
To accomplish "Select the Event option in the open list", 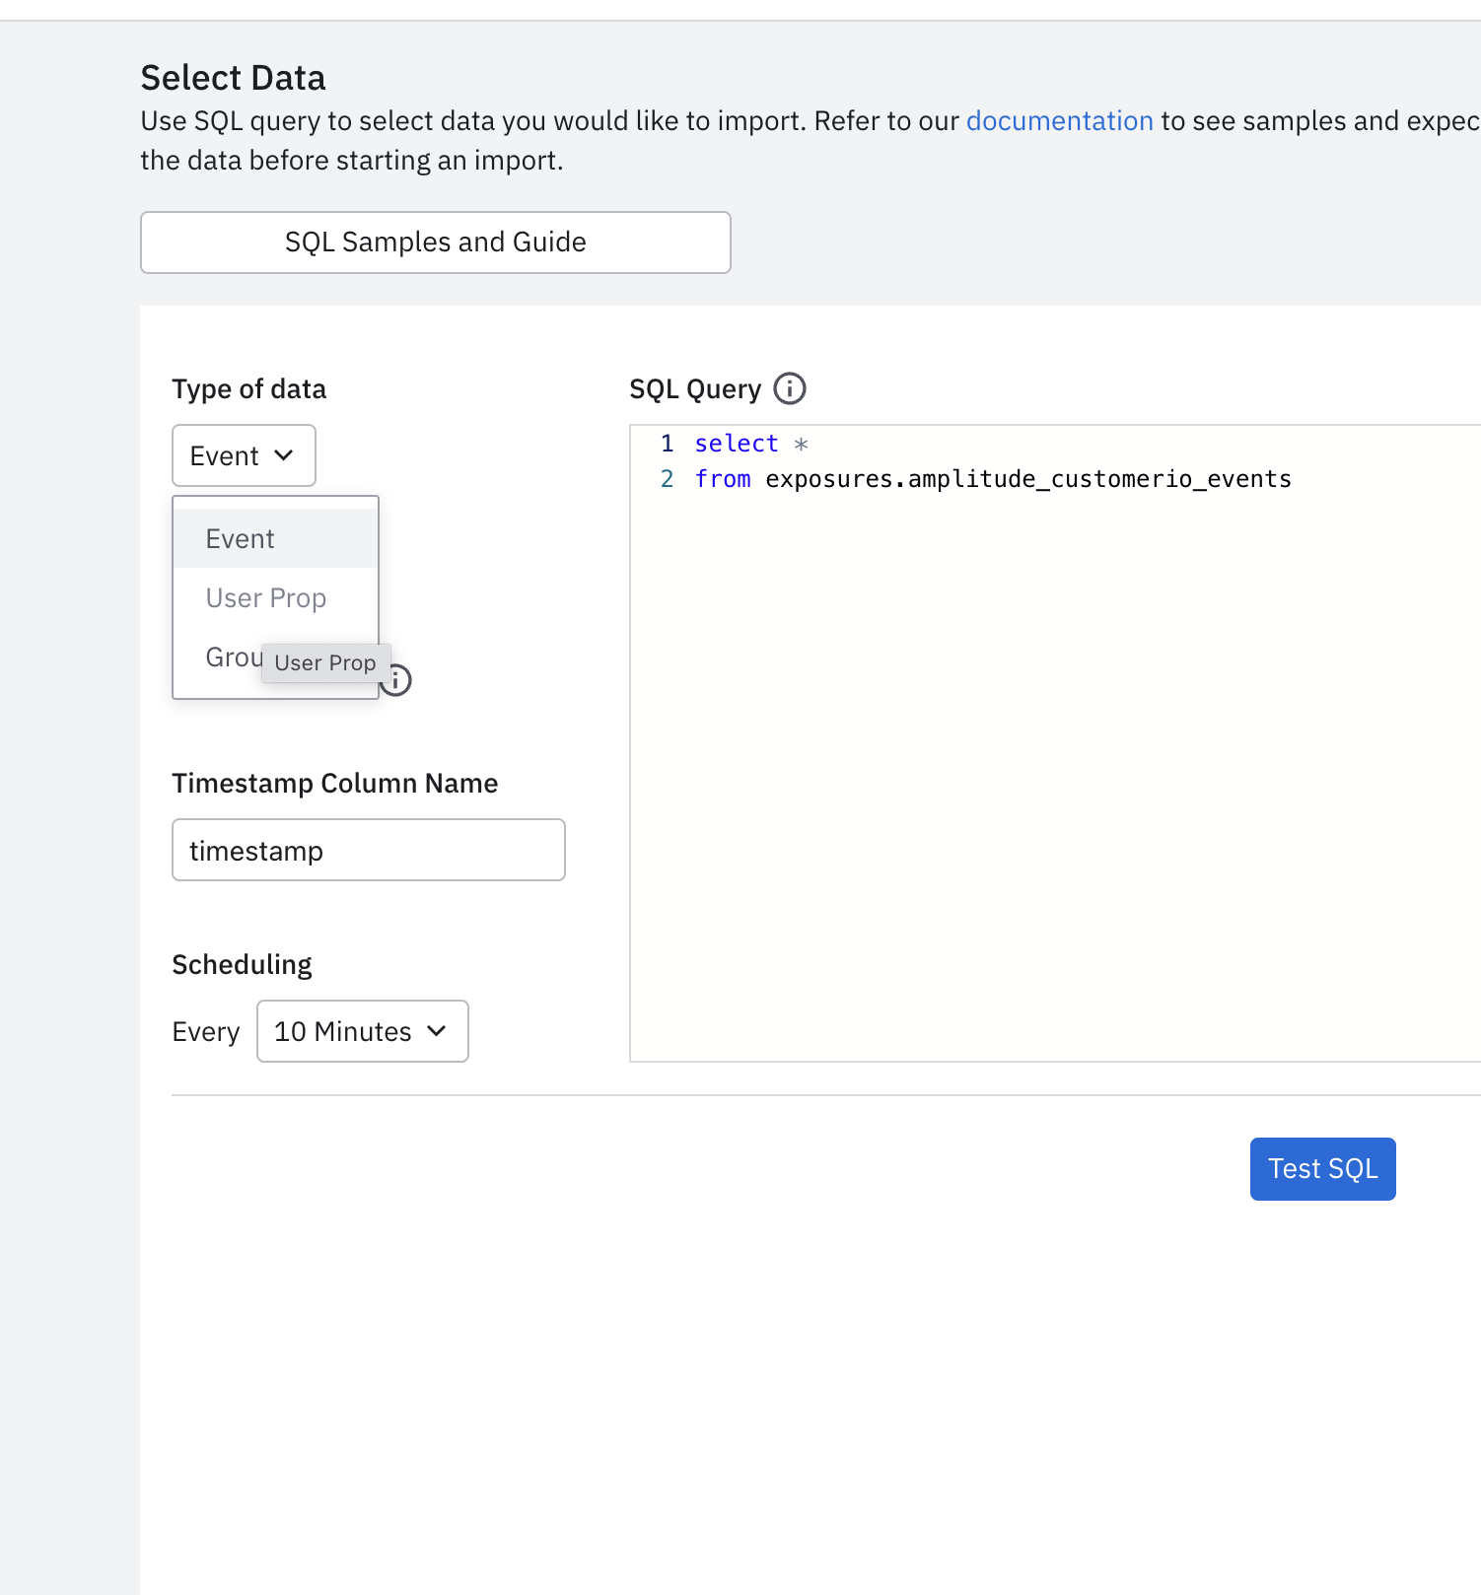I will pos(241,539).
